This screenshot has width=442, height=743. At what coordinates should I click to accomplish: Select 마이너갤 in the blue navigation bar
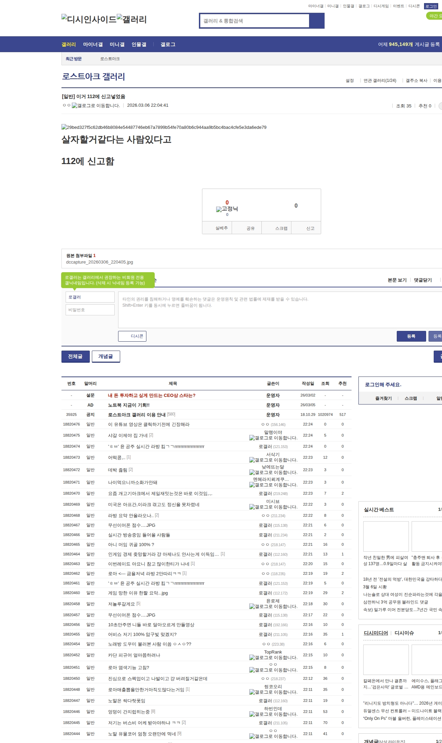coord(93,45)
